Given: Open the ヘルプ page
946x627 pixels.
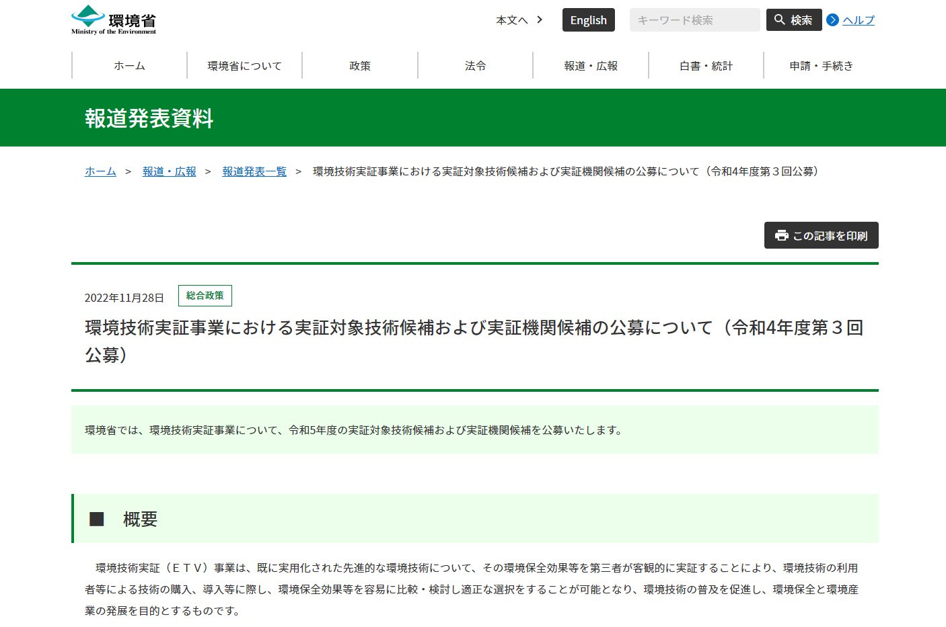Looking at the screenshot, I should (x=857, y=21).
